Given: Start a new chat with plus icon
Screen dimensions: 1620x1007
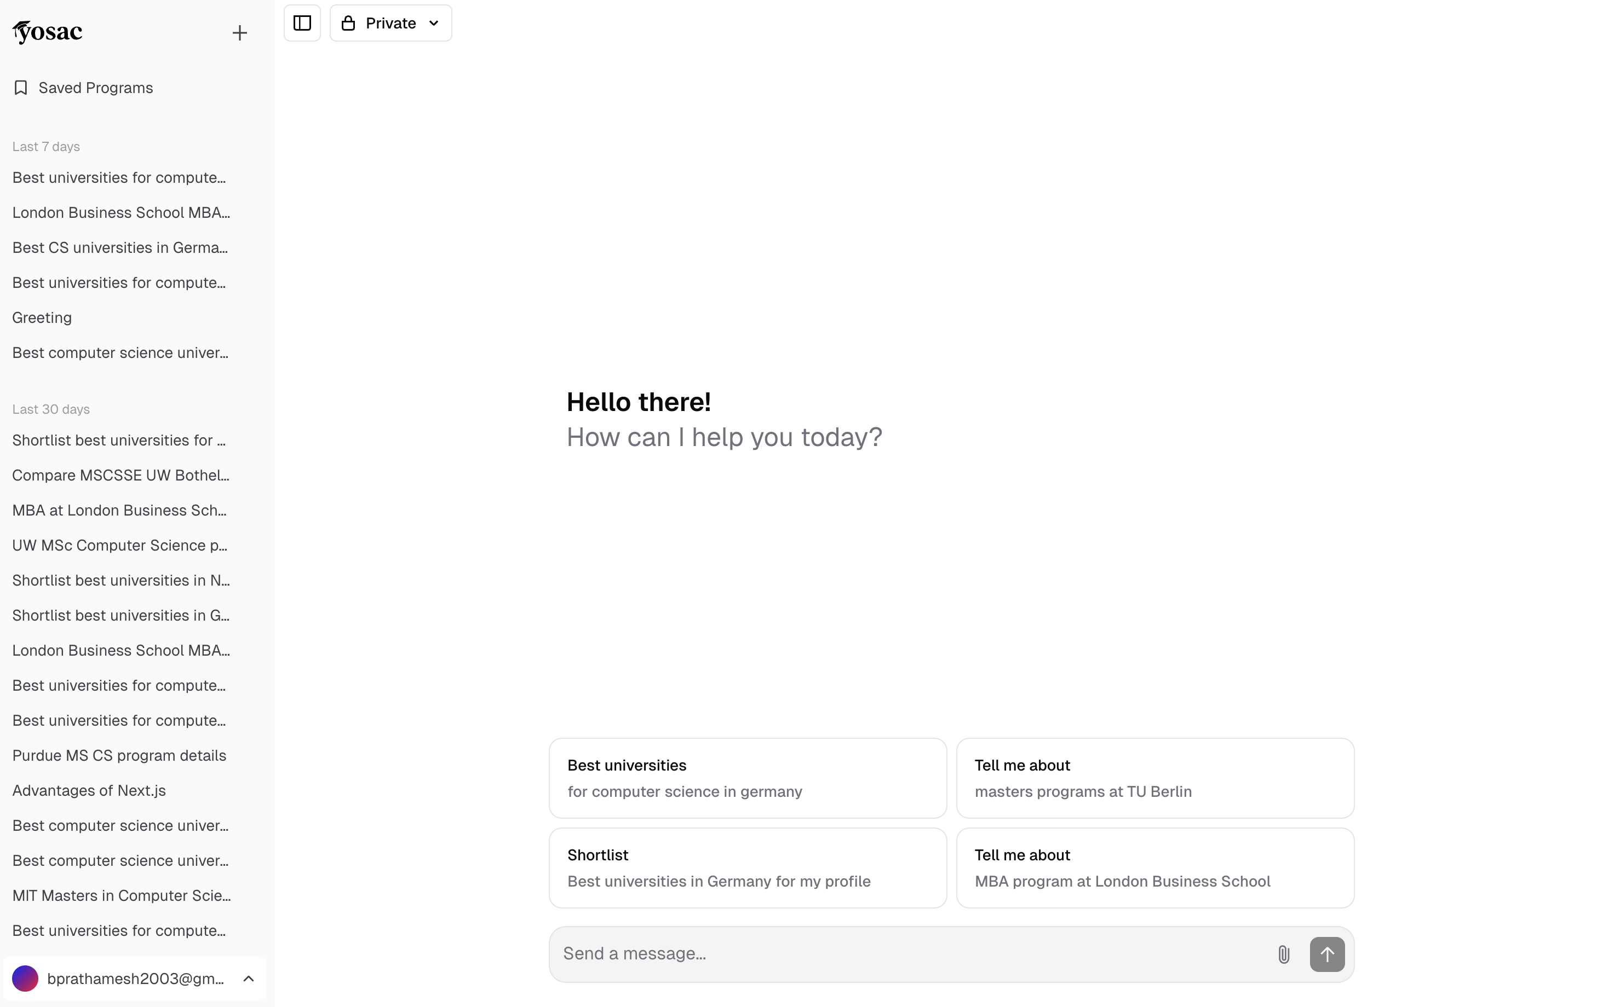Looking at the screenshot, I should (239, 33).
